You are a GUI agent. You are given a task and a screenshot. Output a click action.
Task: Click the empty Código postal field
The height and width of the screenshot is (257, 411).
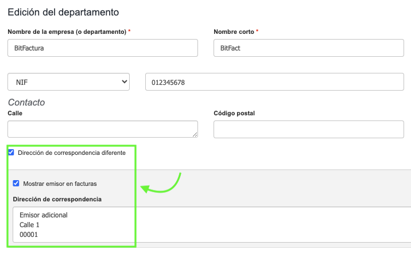[x=308, y=129]
